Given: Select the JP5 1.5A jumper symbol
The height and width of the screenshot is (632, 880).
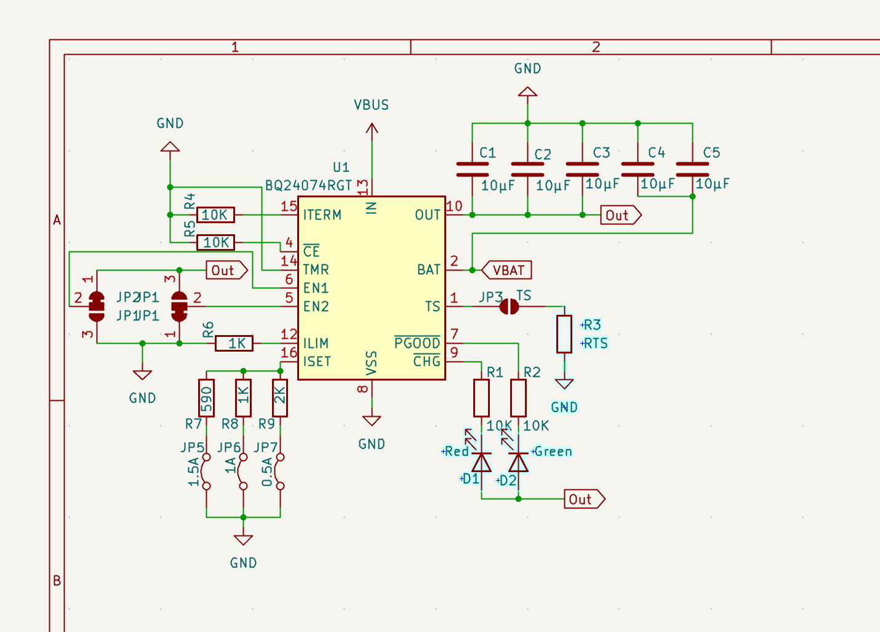Looking at the screenshot, I should pyautogui.click(x=207, y=472).
